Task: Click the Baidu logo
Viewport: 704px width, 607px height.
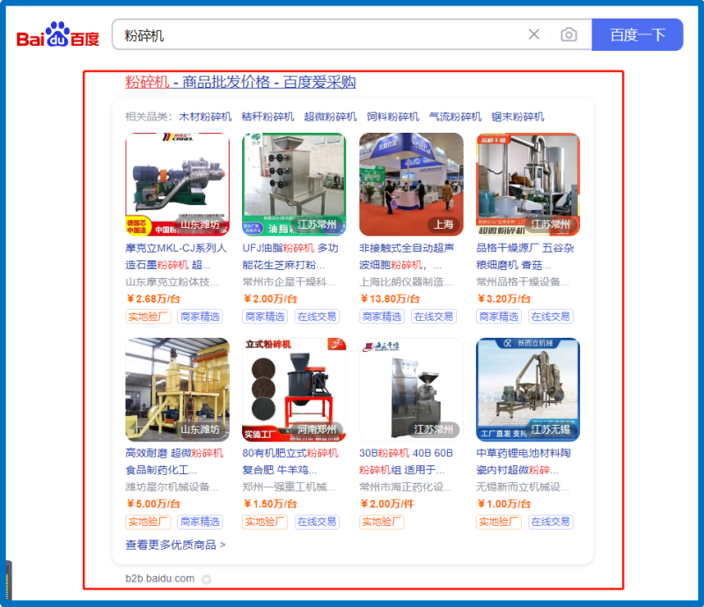Action: click(58, 35)
